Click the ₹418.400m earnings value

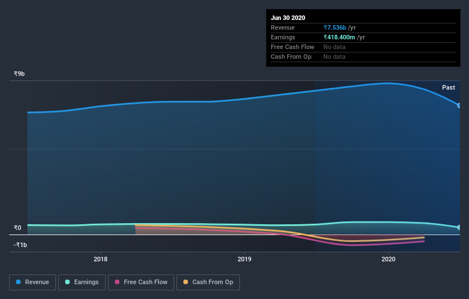pyautogui.click(x=339, y=37)
